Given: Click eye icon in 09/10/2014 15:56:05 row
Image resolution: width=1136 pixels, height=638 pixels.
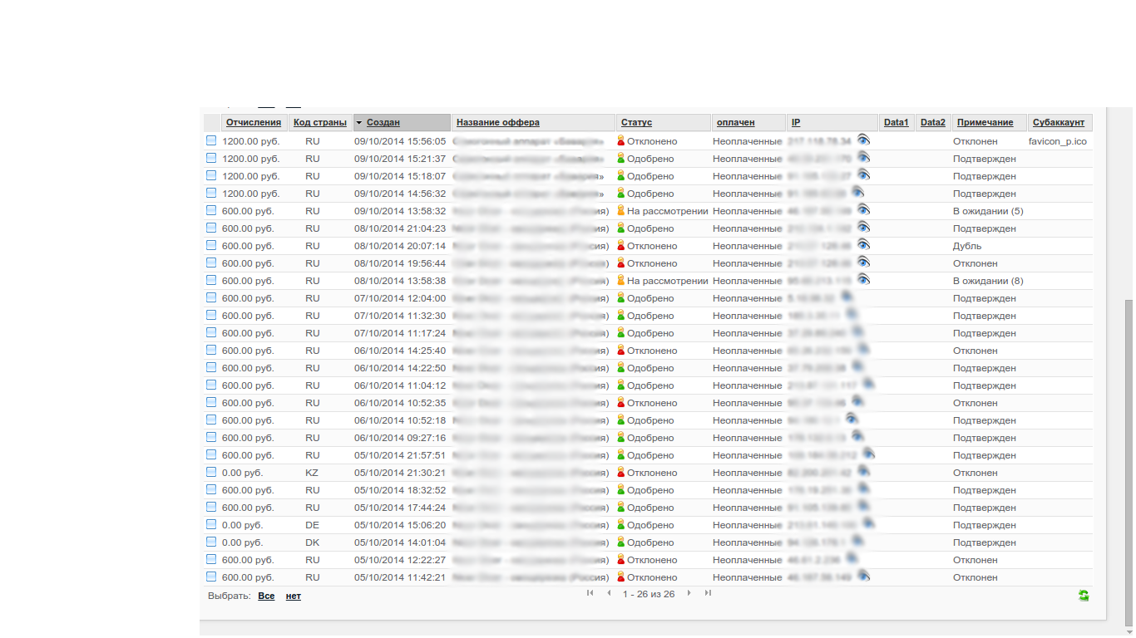Looking at the screenshot, I should click(864, 140).
